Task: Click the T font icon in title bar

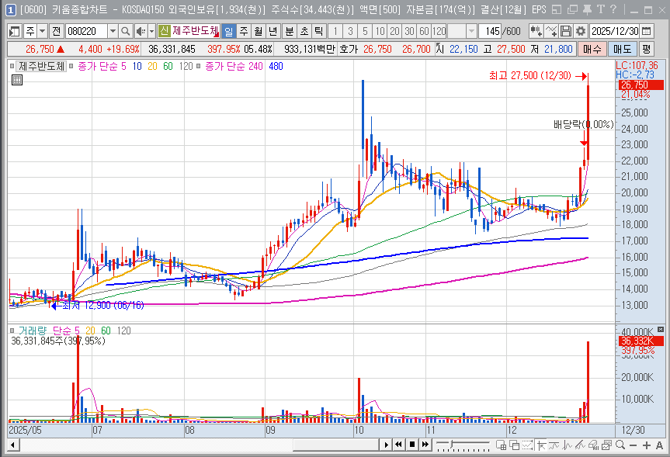Action: pos(600,9)
